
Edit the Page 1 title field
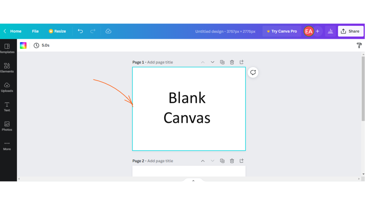point(160,62)
